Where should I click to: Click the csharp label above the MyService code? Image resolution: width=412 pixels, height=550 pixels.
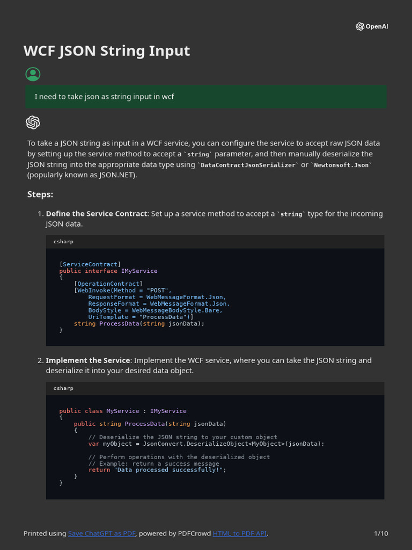pyautogui.click(x=63, y=388)
